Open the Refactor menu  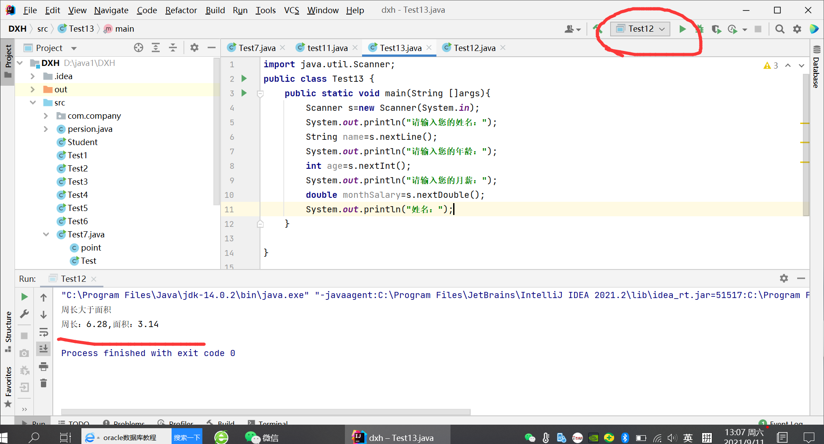(181, 10)
